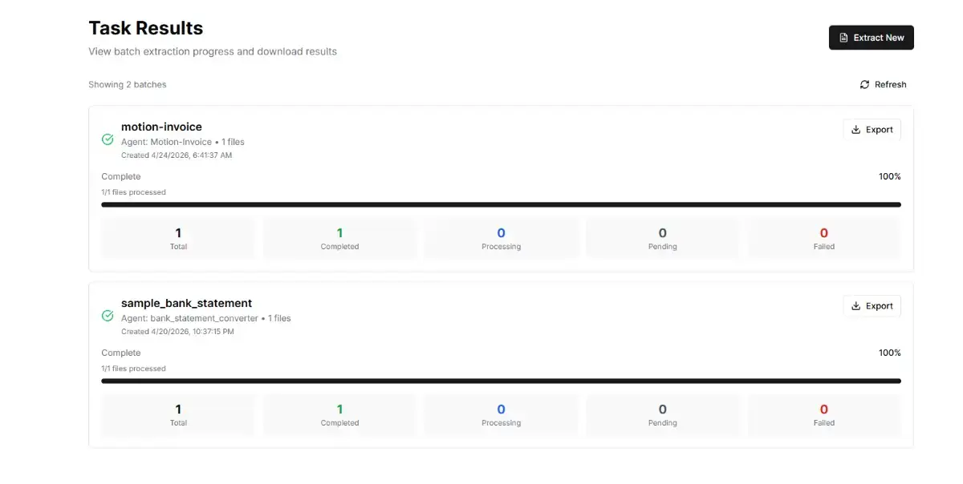Select the Processing tile in motion-invoice
Viewport: 963px width, 484px height.
pyautogui.click(x=502, y=239)
